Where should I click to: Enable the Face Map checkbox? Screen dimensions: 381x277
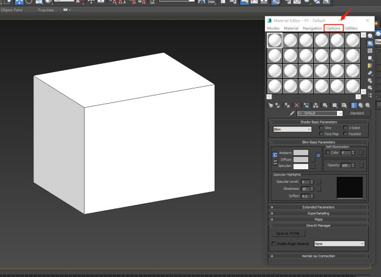[321, 134]
